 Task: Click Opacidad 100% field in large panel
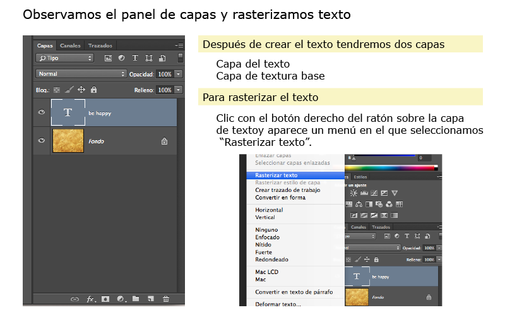[x=165, y=74]
